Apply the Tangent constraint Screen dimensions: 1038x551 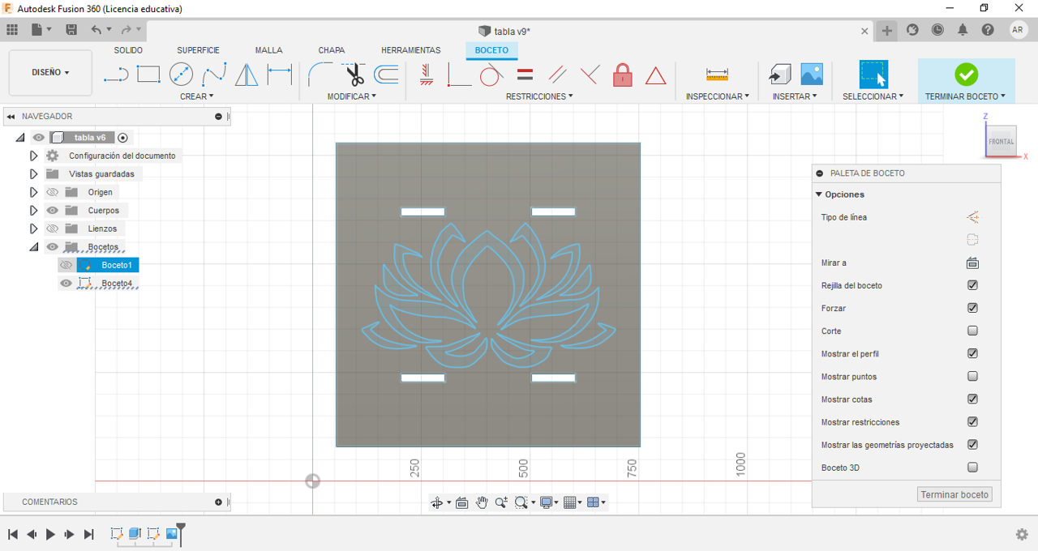[491, 75]
